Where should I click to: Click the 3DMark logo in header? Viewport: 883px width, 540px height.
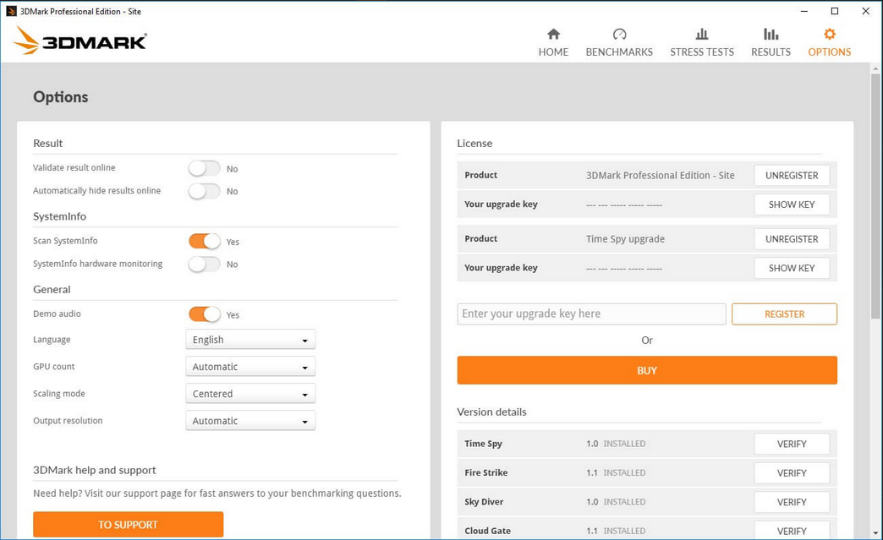click(x=80, y=41)
